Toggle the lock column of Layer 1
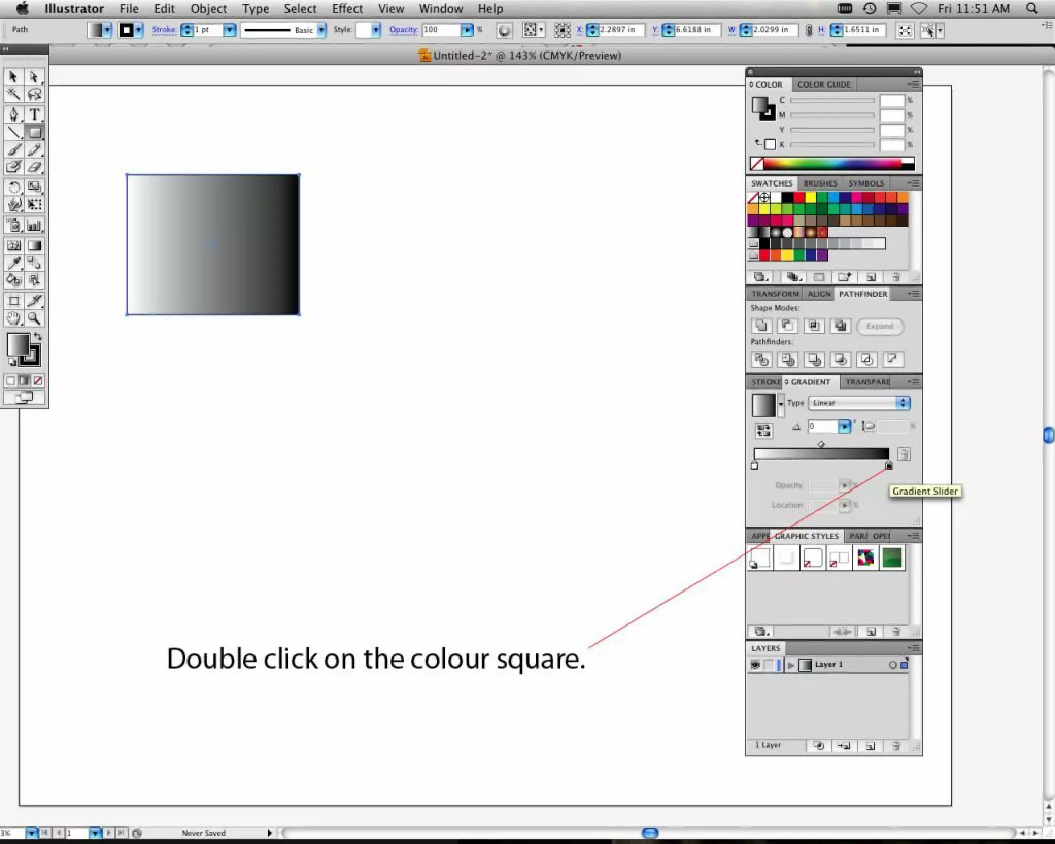 coord(769,665)
